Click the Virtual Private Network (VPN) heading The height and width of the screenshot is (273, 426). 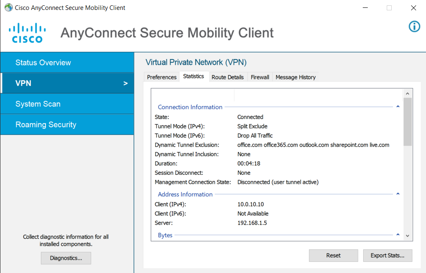click(x=196, y=62)
